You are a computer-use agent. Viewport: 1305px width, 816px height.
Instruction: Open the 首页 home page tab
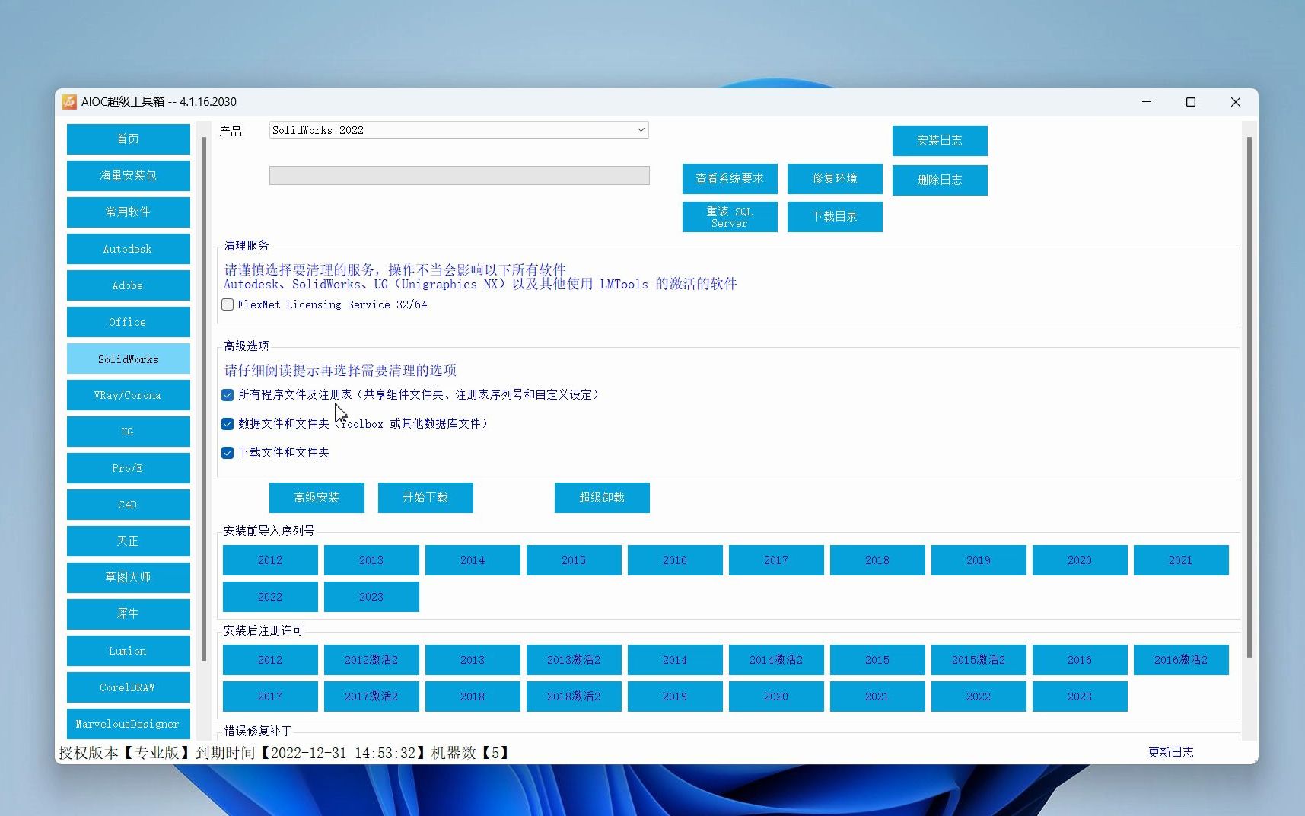coord(129,139)
